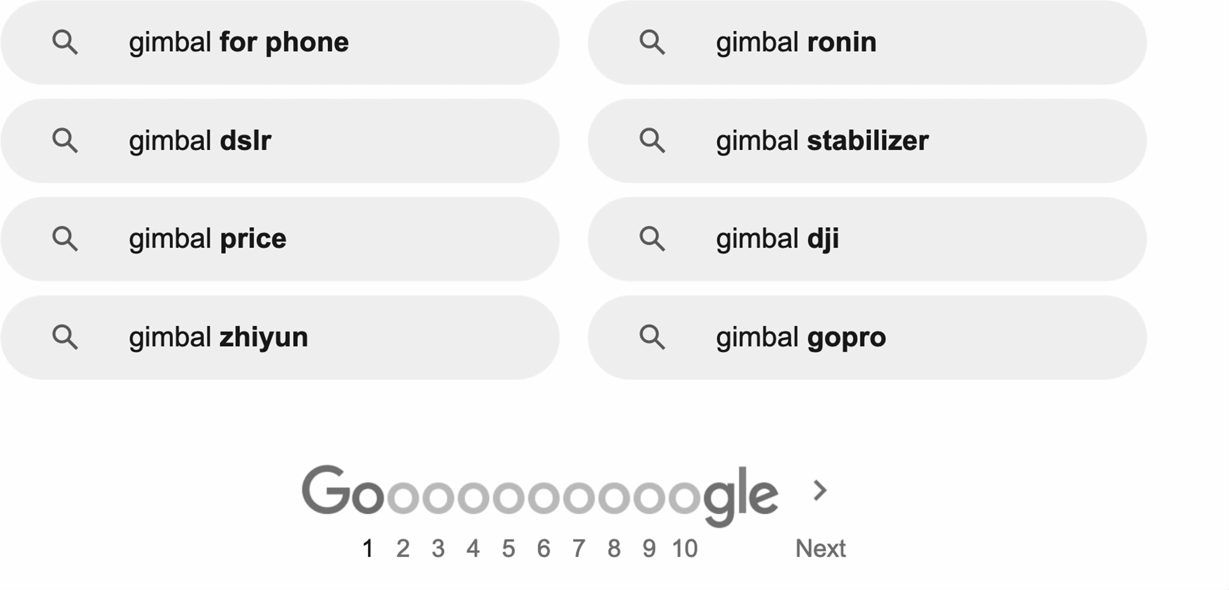Choose the "gimbal zhiyun" suggestion text
This screenshot has width=1229, height=590.
pos(218,337)
